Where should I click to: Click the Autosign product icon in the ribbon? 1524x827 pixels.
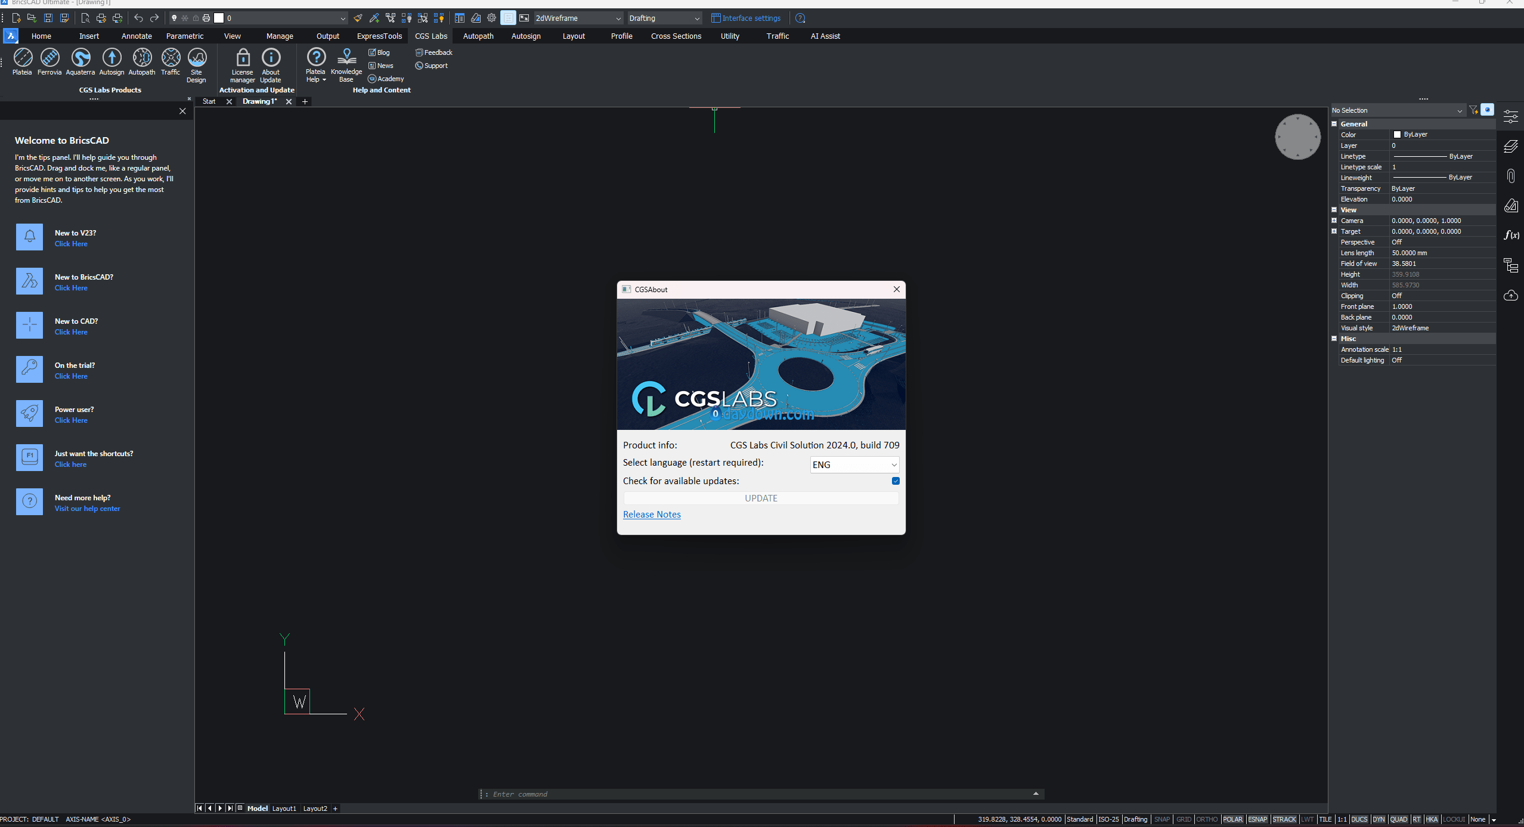[111, 61]
